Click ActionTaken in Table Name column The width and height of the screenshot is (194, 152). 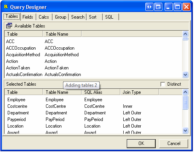[57, 68]
